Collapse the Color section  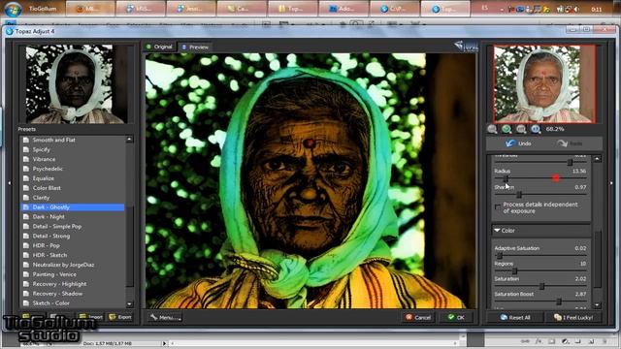click(497, 231)
